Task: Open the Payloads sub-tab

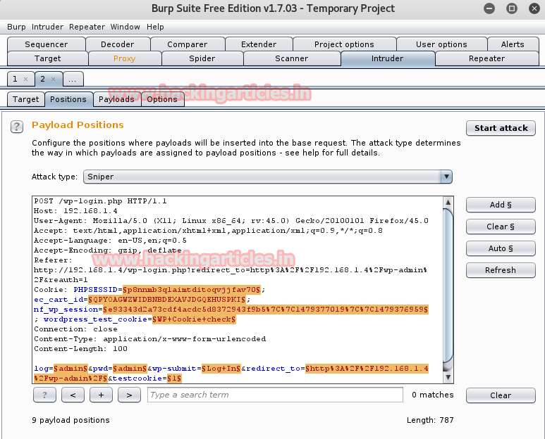Action: click(116, 99)
